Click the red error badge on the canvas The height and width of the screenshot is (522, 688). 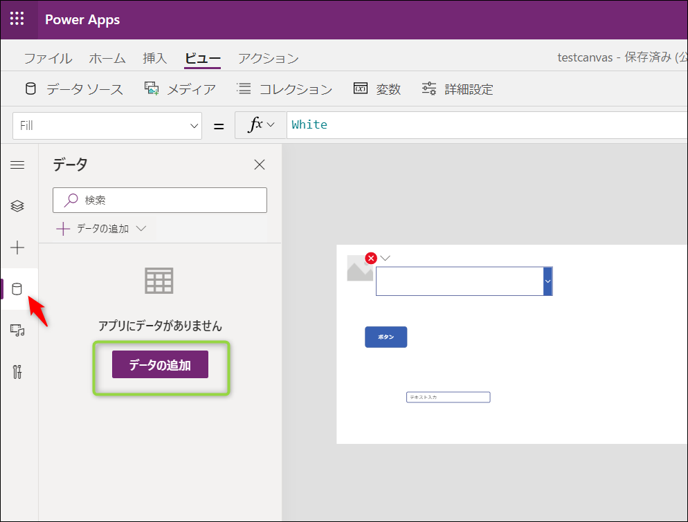click(371, 258)
